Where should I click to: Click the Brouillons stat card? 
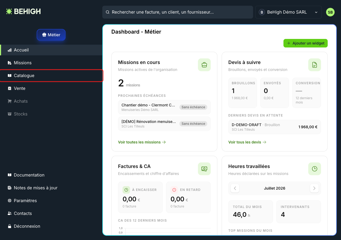tap(243, 93)
